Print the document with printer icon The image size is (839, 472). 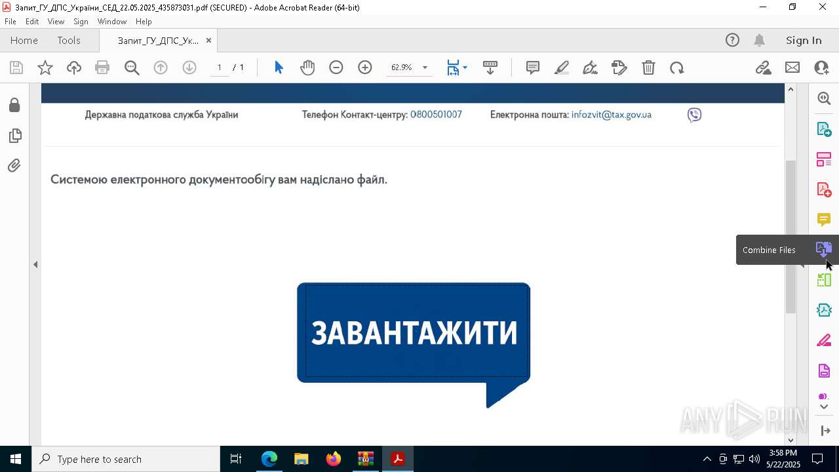(x=102, y=68)
